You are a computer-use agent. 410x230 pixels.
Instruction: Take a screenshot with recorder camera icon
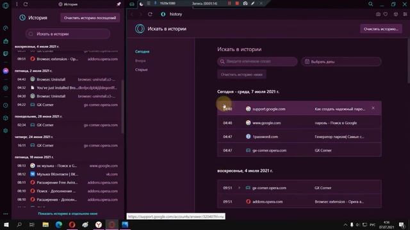coord(245,3)
